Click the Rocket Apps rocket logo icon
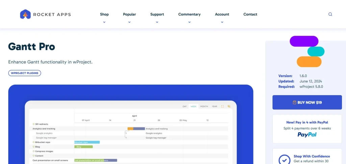346x164 pixels. click(x=25, y=14)
